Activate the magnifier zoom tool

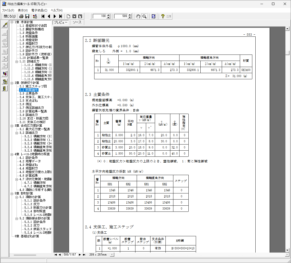coord(144,16)
